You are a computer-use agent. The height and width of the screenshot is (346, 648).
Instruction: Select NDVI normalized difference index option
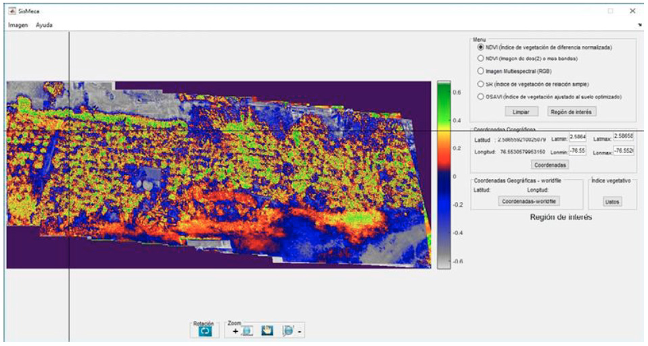[x=481, y=47]
